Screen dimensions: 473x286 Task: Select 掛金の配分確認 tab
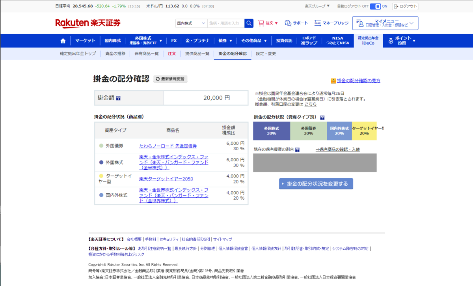pos(233,53)
